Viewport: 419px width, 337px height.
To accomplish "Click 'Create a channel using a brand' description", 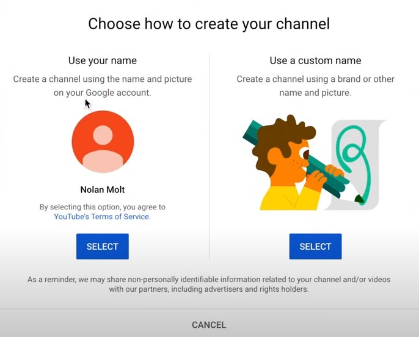I will click(315, 85).
